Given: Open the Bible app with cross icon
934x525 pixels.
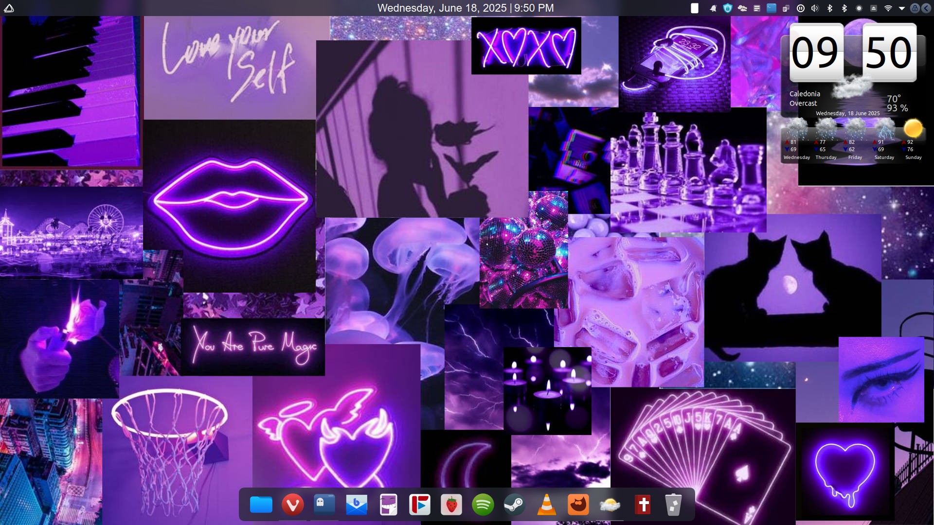Looking at the screenshot, I should (x=643, y=505).
